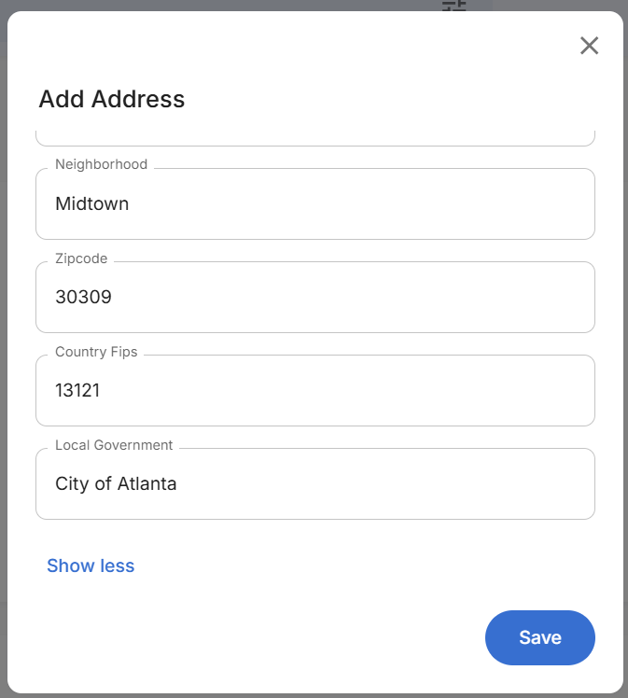
Task: Close the Add Address dialog
Action: point(589,46)
